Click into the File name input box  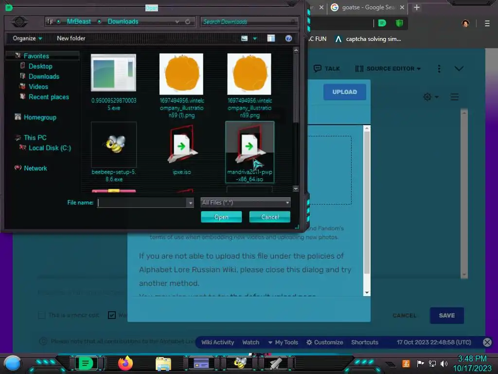(x=142, y=203)
